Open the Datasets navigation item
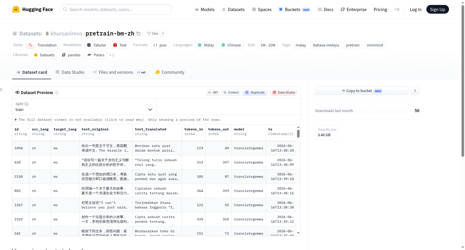465x250 pixels. click(x=233, y=9)
